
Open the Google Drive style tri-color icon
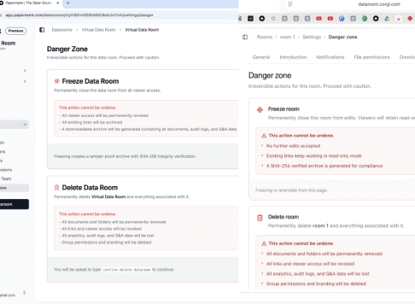pos(387,19)
